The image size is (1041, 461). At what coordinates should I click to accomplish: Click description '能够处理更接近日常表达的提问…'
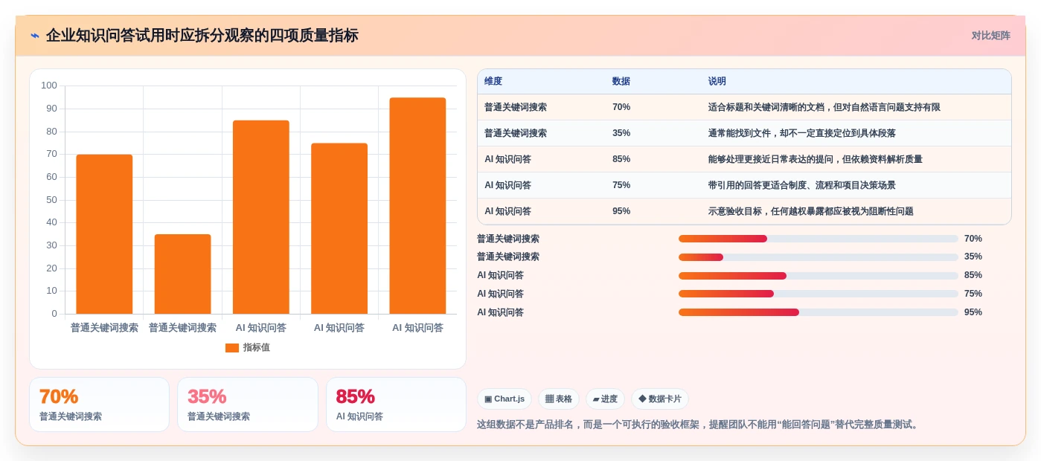point(816,159)
